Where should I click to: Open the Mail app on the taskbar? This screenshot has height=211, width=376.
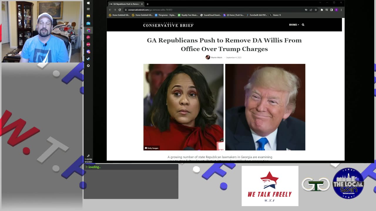(x=88, y=23)
